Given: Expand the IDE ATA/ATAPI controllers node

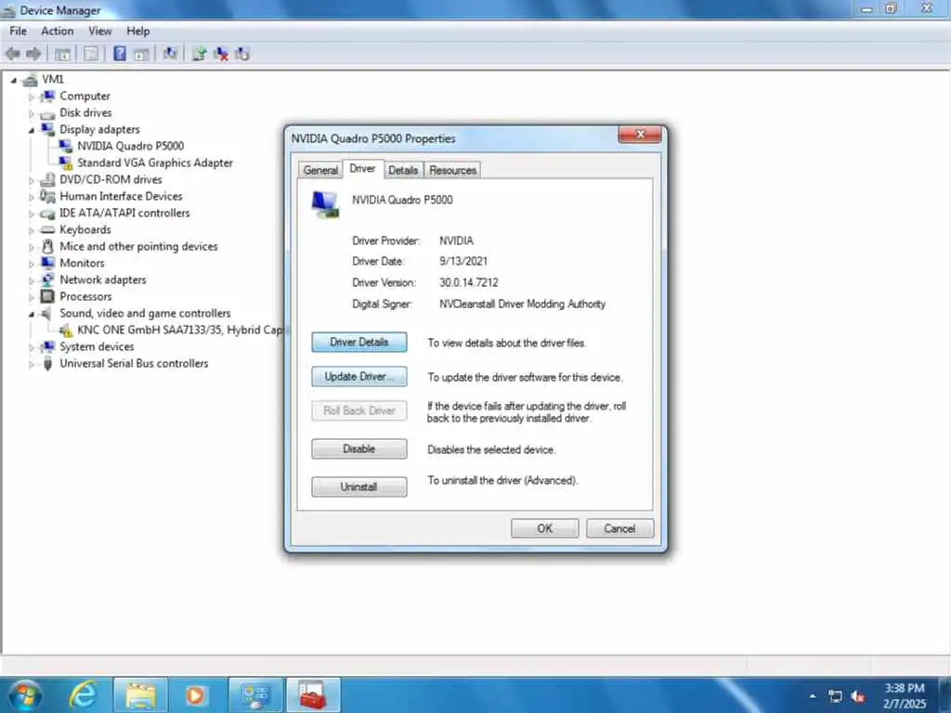Looking at the screenshot, I should click(31, 214).
